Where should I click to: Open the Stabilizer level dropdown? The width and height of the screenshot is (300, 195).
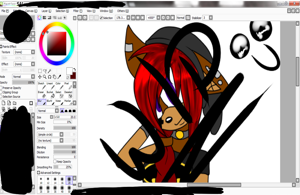211,18
